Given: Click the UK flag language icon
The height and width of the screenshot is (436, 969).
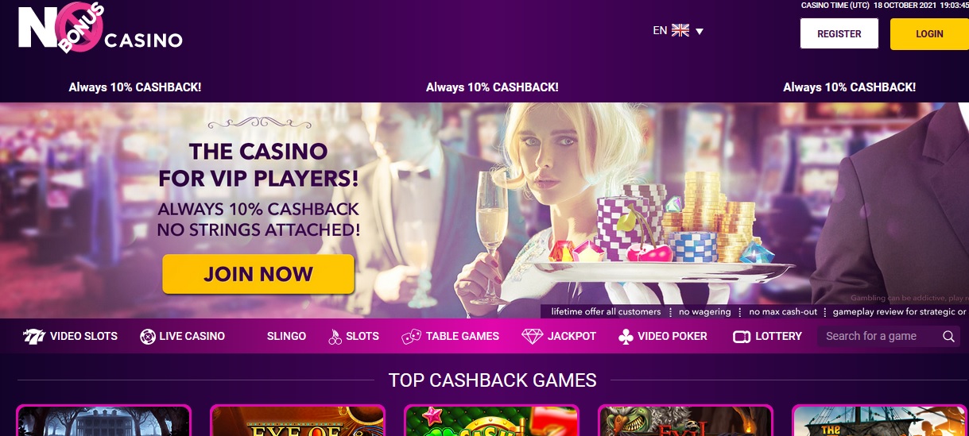Looking at the screenshot, I should [x=680, y=30].
